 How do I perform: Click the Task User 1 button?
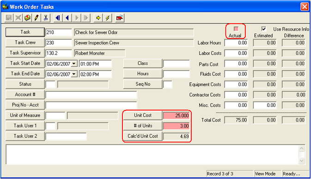[x=25, y=126]
